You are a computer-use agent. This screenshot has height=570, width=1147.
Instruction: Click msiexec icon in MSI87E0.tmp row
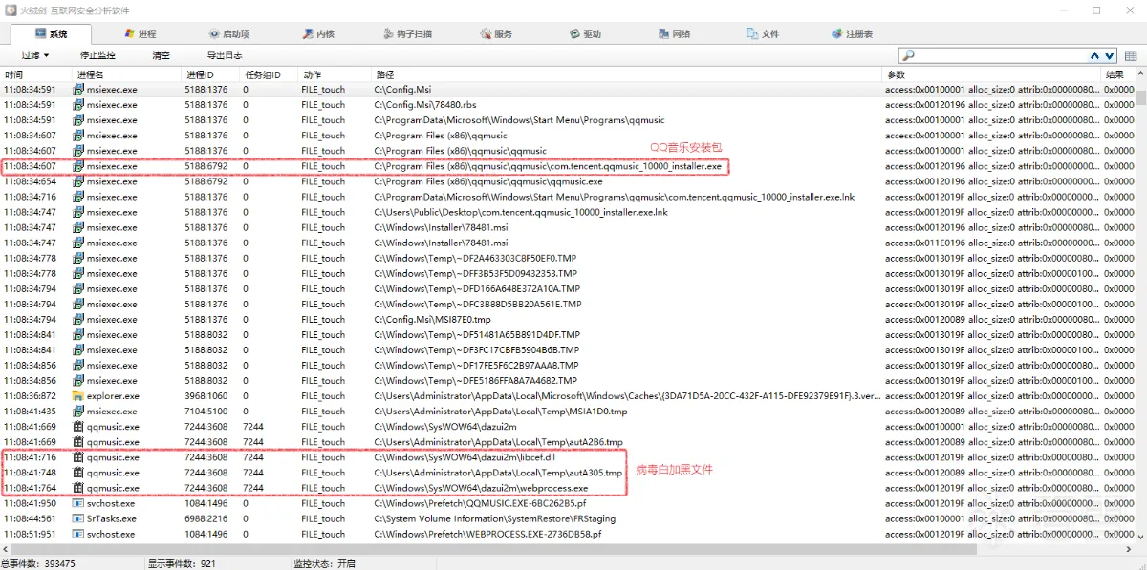[79, 319]
